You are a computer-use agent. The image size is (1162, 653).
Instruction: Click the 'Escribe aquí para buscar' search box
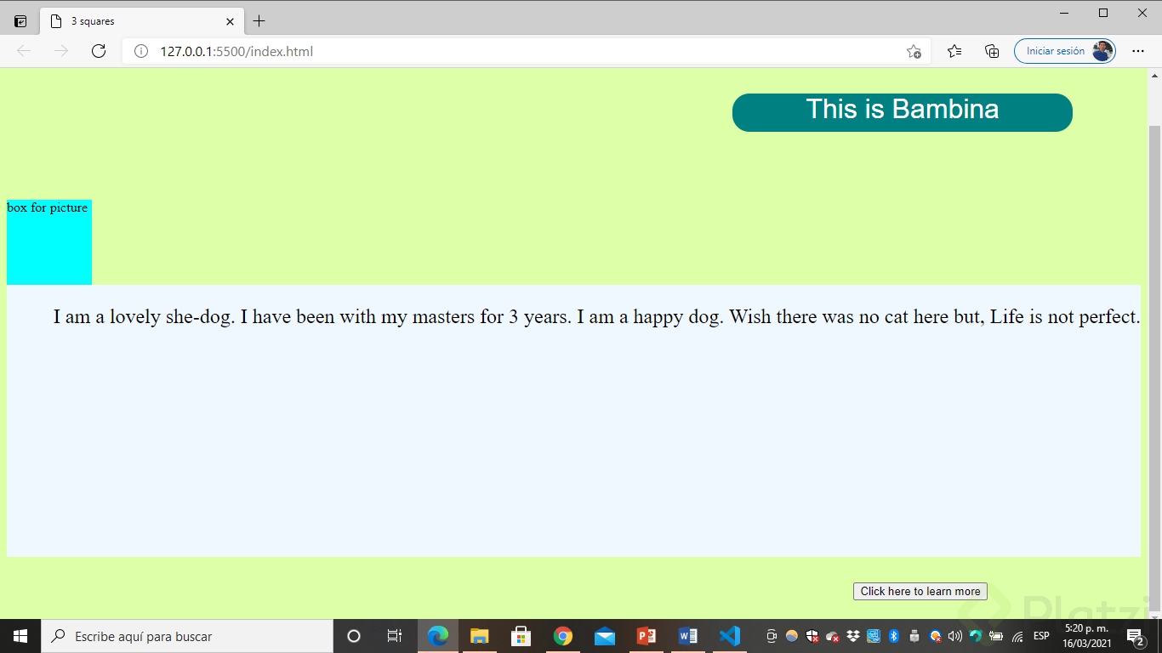pyautogui.click(x=187, y=636)
